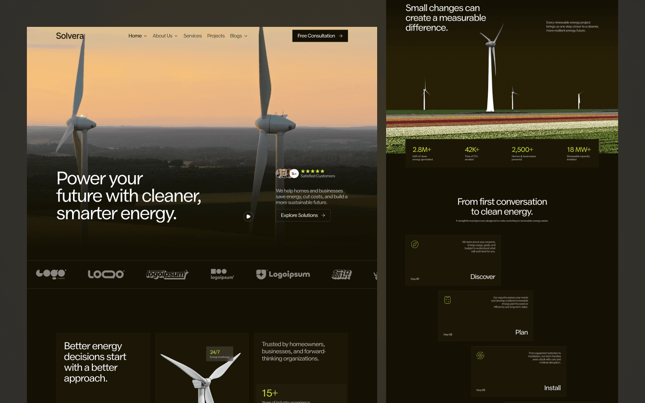Click arrow icon in Free Consultation button
The height and width of the screenshot is (403, 645).
tap(341, 36)
